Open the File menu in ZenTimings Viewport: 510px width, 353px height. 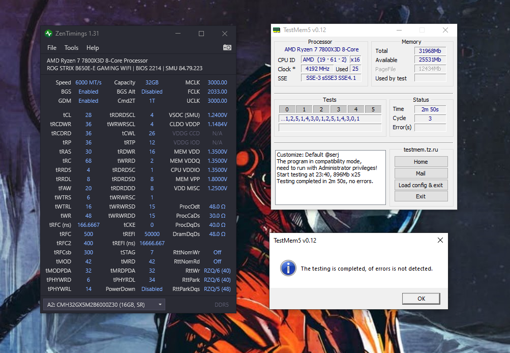pos(52,48)
